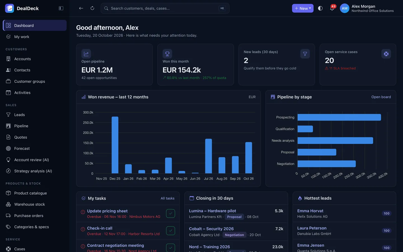
Task: Select Contacts in the sidebar
Action: (x=35, y=70)
